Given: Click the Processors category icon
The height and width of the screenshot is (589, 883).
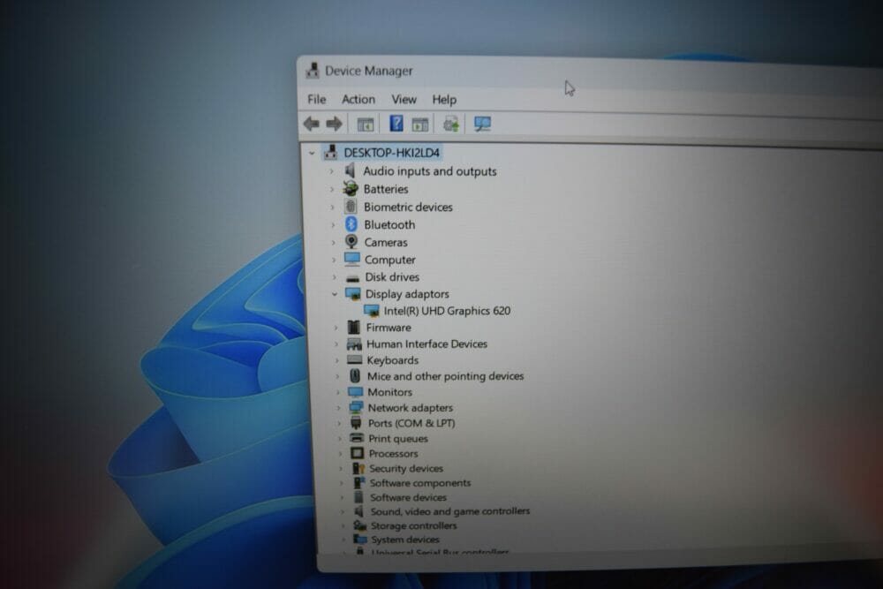Looking at the screenshot, I should coord(357,453).
